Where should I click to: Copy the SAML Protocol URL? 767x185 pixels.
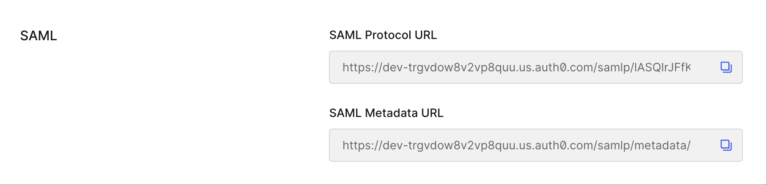click(726, 67)
